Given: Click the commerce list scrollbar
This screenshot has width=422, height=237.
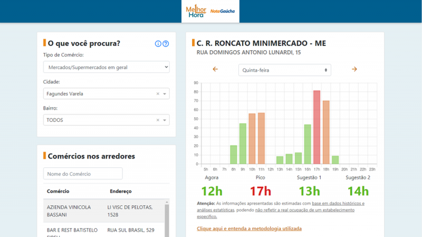Looking at the screenshot, I should coord(167,220).
